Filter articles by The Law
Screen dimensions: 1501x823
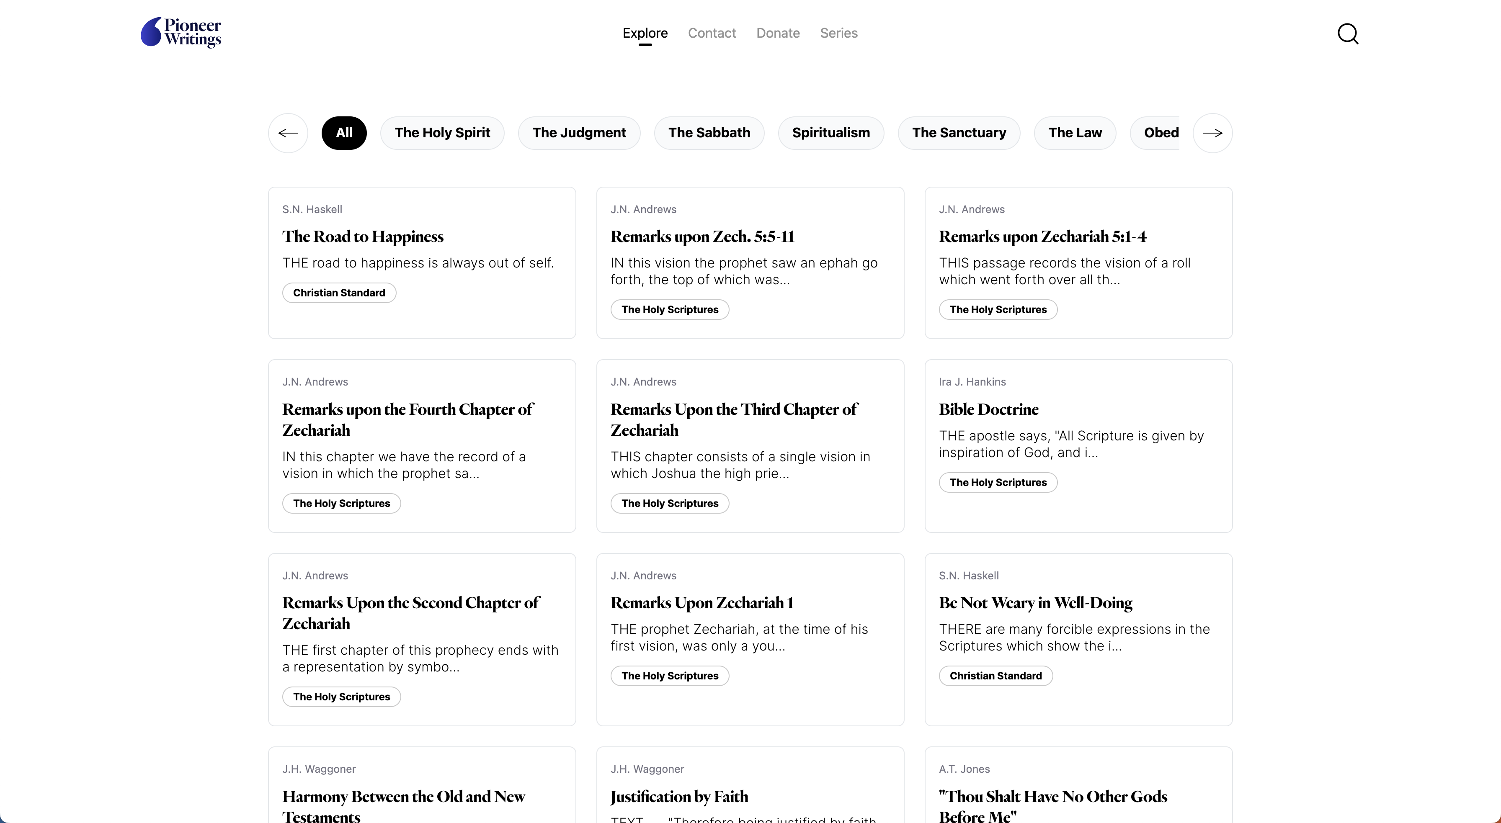click(1075, 133)
